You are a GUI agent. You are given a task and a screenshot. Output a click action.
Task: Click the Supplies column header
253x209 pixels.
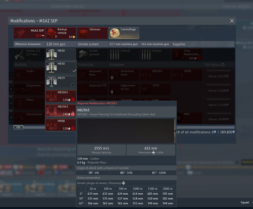203,44
